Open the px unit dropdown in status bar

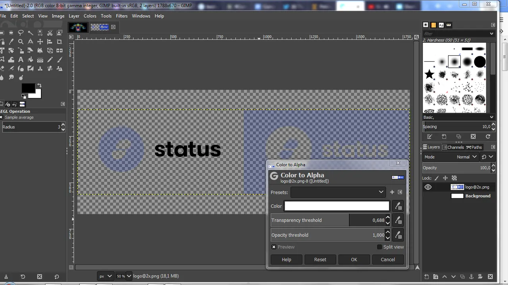pyautogui.click(x=106, y=276)
